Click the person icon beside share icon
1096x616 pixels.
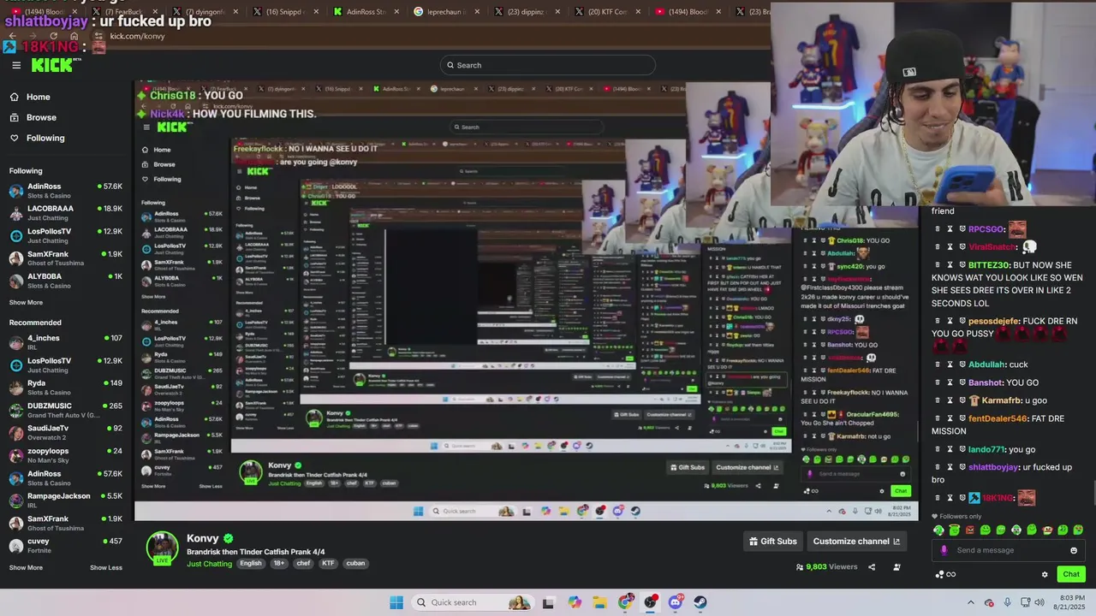[x=896, y=567]
